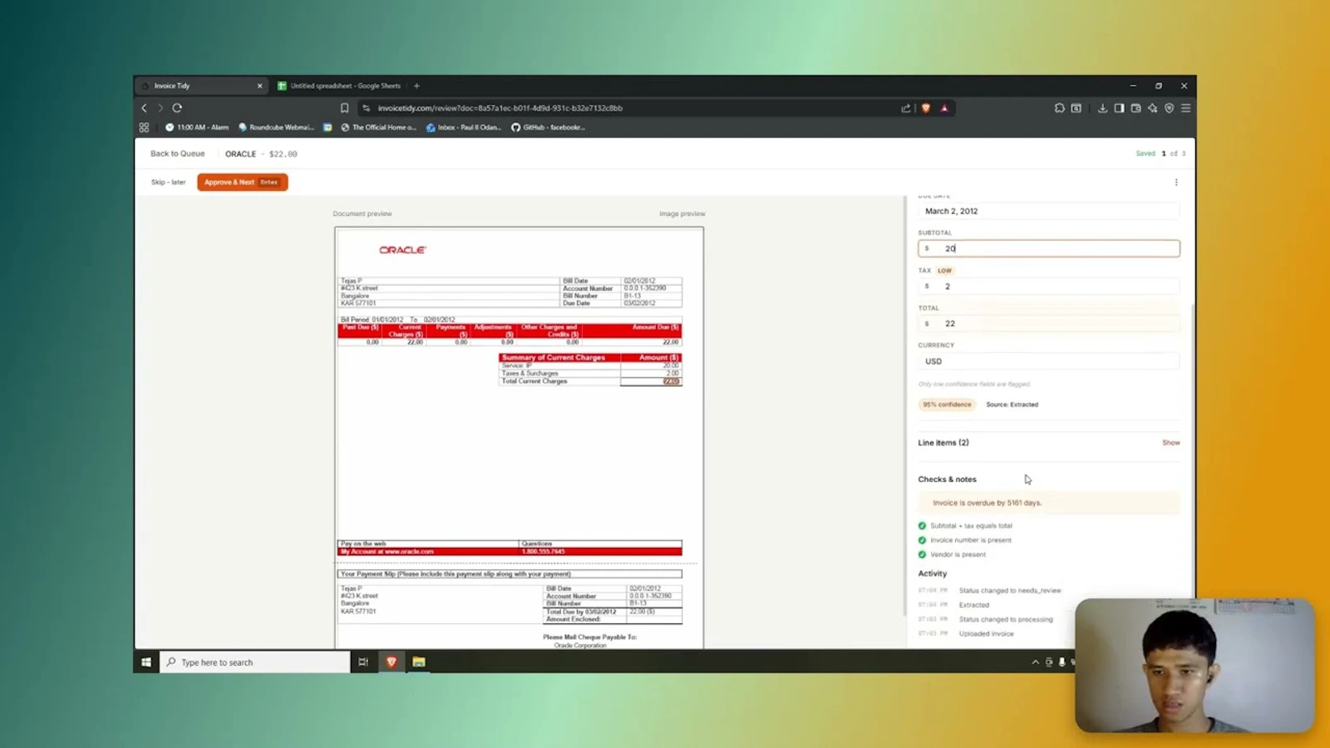This screenshot has width=1330, height=748.
Task: Open the browser downloads list
Action: click(x=1101, y=107)
